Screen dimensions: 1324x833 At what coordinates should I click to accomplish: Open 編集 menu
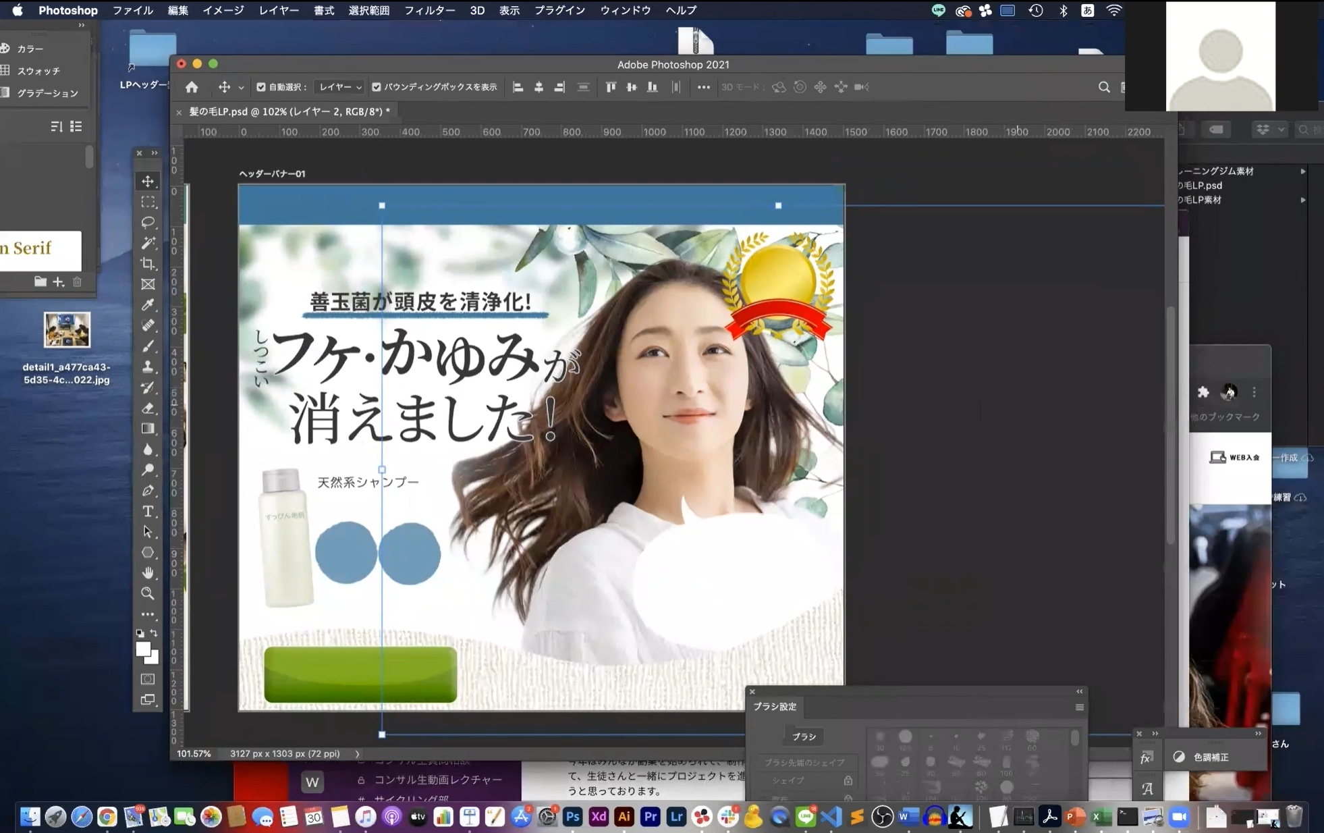(x=178, y=10)
